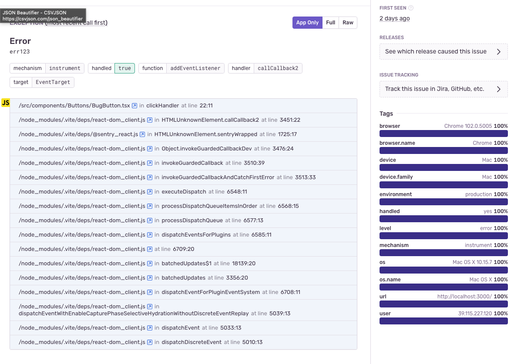The image size is (514, 364).
Task: Open BugButton.tsx source link icon
Action: coord(134,106)
